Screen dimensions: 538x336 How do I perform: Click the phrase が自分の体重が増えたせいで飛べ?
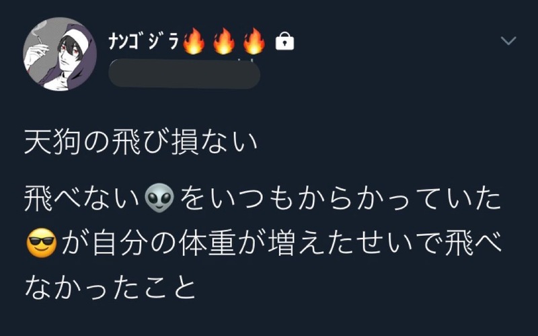(281, 243)
